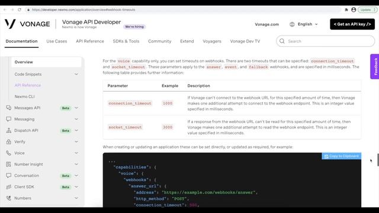Screen dimensions: 379x213
Task: Open Nexmo CLI sidebar item
Action: click(24, 96)
